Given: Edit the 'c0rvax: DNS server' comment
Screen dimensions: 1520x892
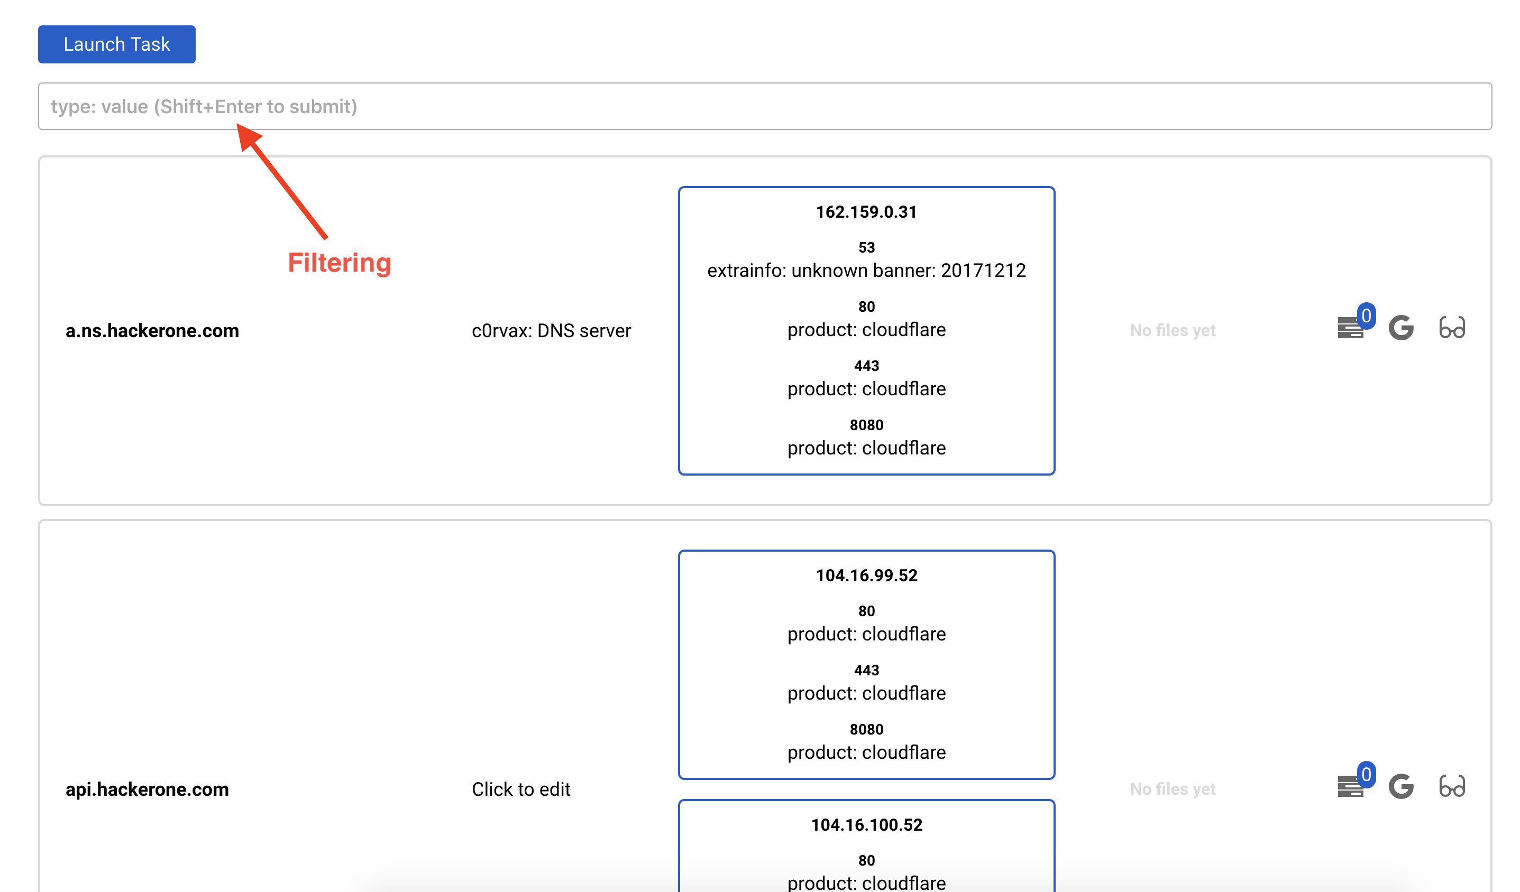Looking at the screenshot, I should [x=551, y=330].
